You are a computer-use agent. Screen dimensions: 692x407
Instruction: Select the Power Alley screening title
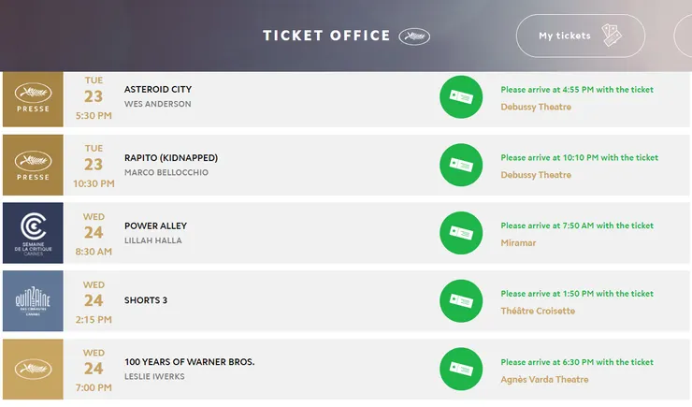click(x=156, y=225)
